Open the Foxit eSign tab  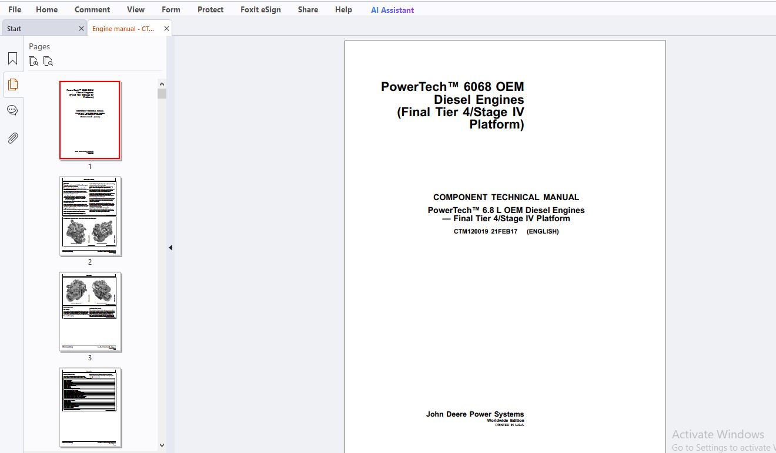[x=260, y=9]
